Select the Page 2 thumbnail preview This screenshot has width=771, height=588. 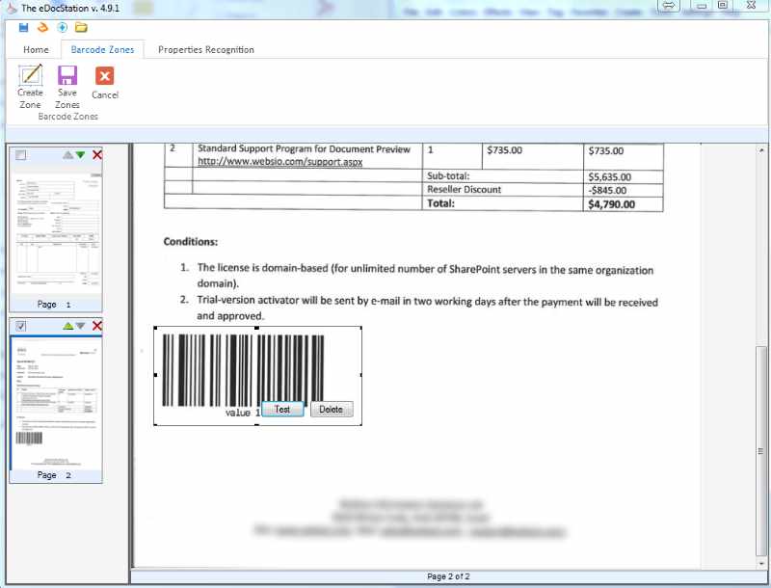[x=56, y=403]
